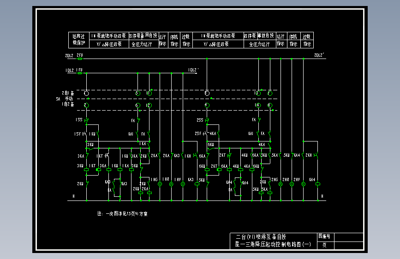
Task: Select the 2SS stop pushbutton symbol
Action: click(207, 121)
